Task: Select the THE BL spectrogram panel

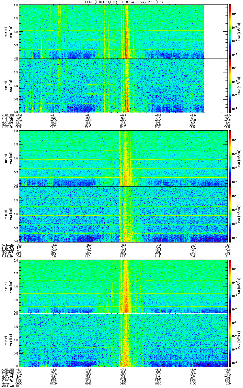Action: (124, 286)
